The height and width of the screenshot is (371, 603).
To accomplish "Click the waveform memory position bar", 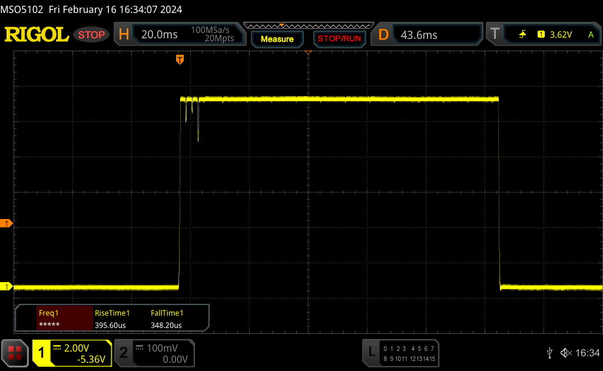I will 309,26.
